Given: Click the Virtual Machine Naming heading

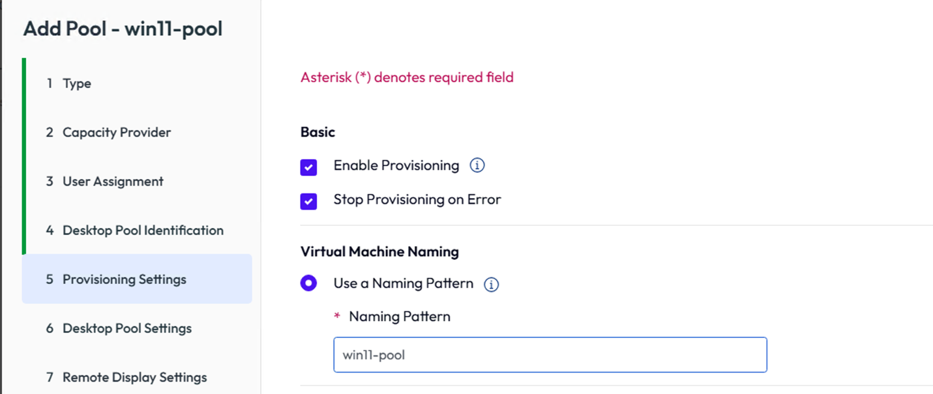Looking at the screenshot, I should click(x=379, y=251).
